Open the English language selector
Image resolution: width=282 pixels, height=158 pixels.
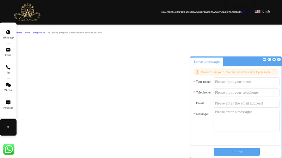click(262, 12)
